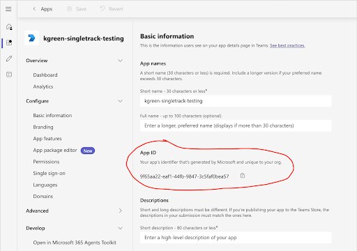Expand the Advanced section chevron
This screenshot has width=357, height=251.
(x=120, y=211)
